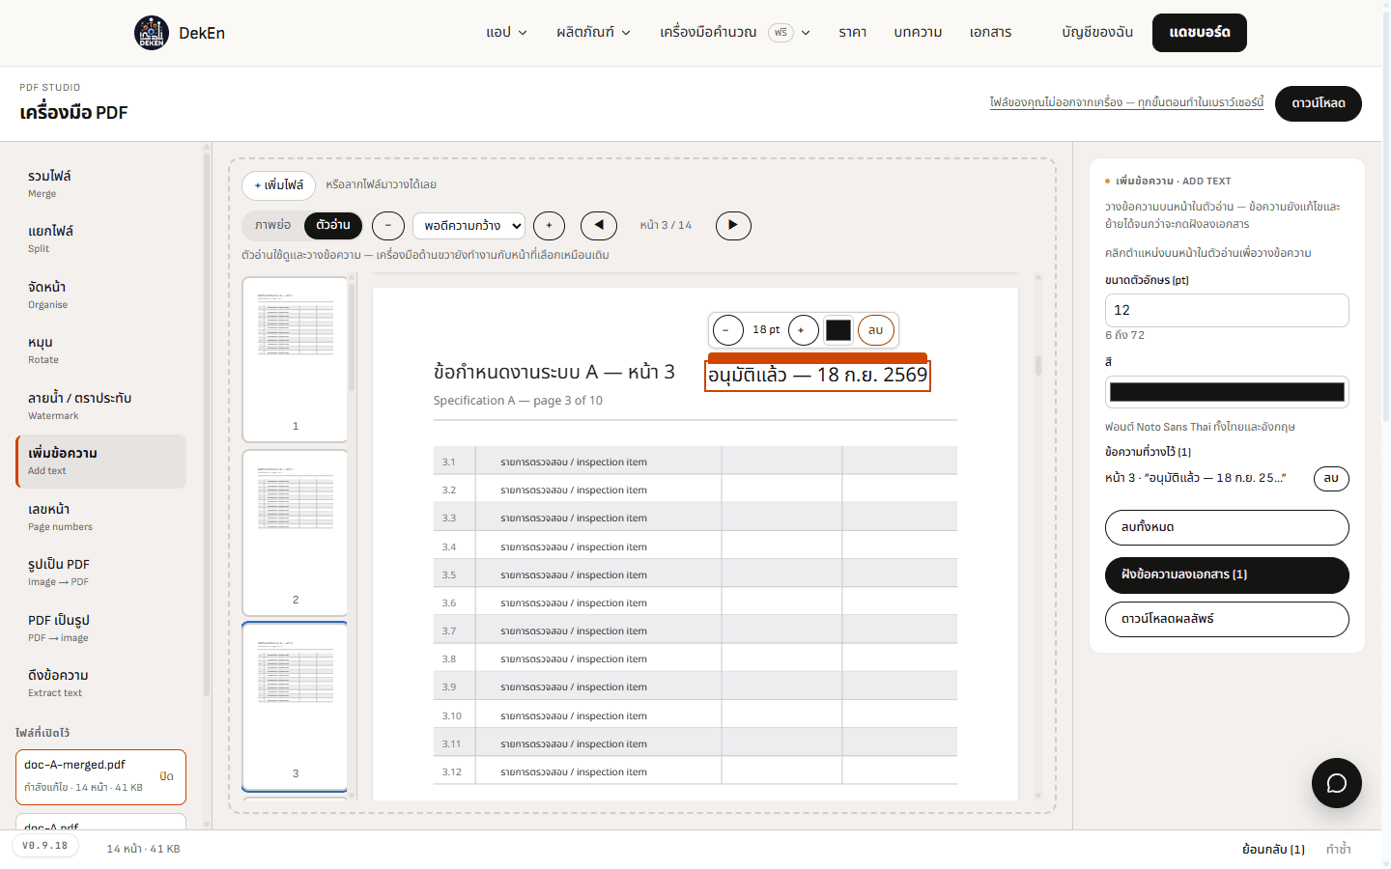1391x869 pixels.
Task: Click the font size input showing 12
Action: (x=1227, y=310)
